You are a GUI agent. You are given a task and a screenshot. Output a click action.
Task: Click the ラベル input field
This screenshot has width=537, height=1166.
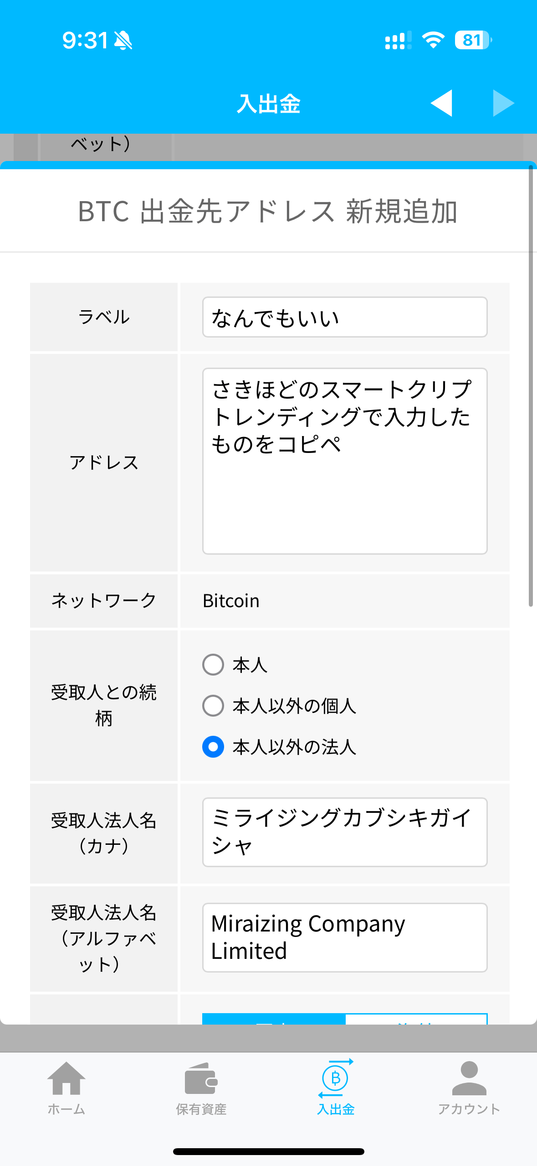[345, 317]
